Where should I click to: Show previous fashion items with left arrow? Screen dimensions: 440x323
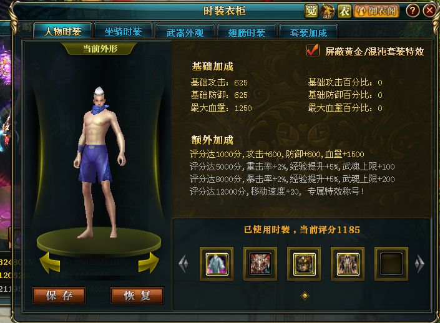(x=183, y=264)
